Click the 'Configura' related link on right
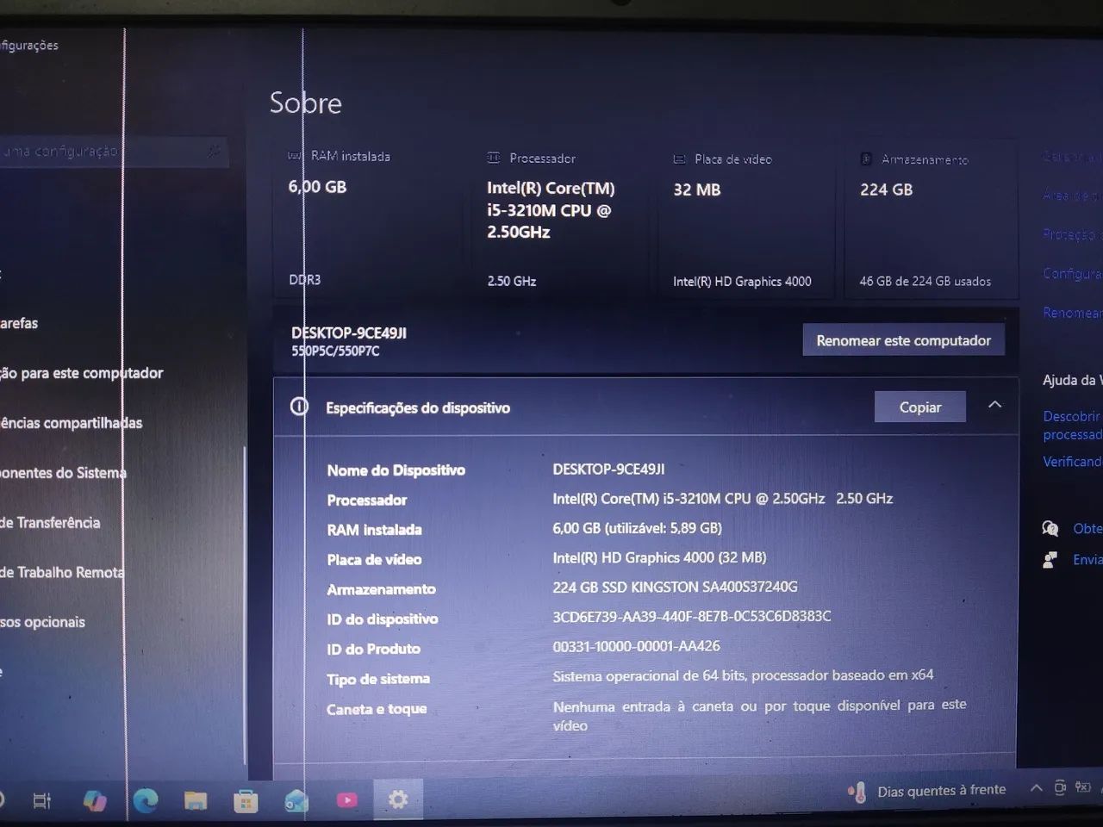Screen dimensions: 1103x827 (x=1072, y=273)
